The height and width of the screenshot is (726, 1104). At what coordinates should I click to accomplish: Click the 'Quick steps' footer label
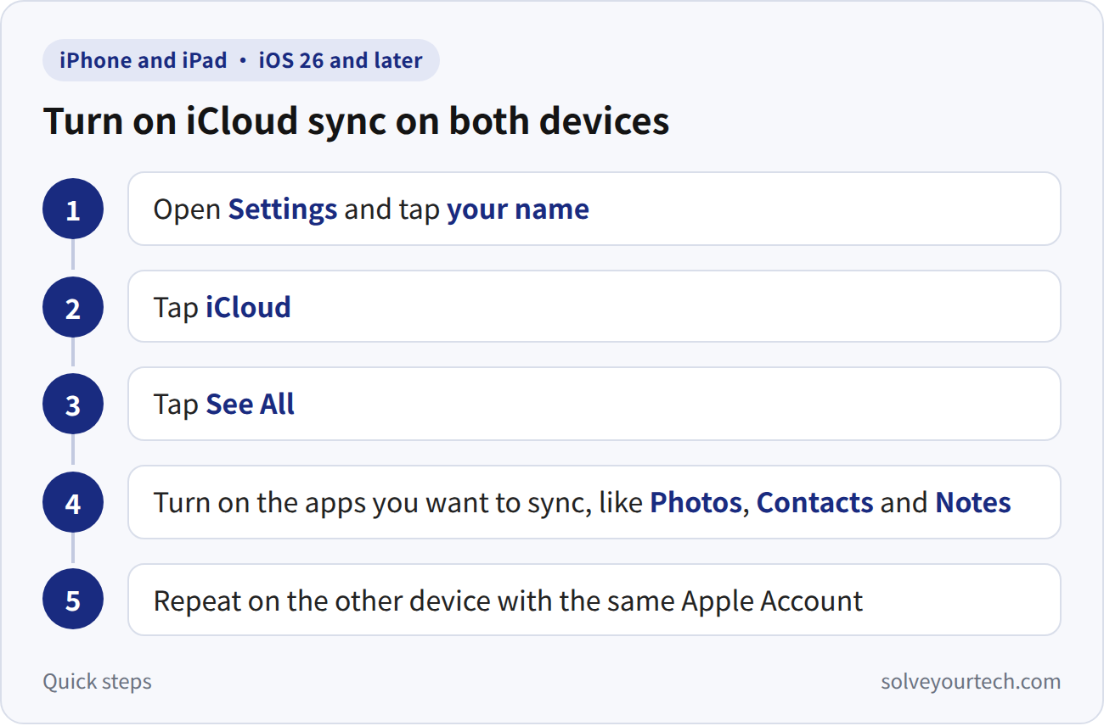(98, 682)
